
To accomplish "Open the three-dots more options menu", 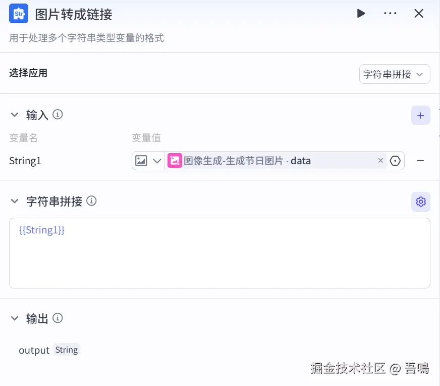I will tap(390, 13).
